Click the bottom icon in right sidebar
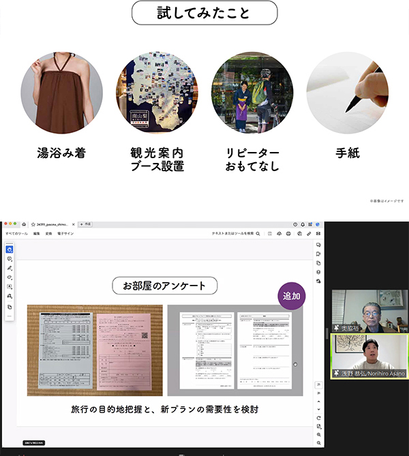Screen dimensions: 409x456 [318, 282]
